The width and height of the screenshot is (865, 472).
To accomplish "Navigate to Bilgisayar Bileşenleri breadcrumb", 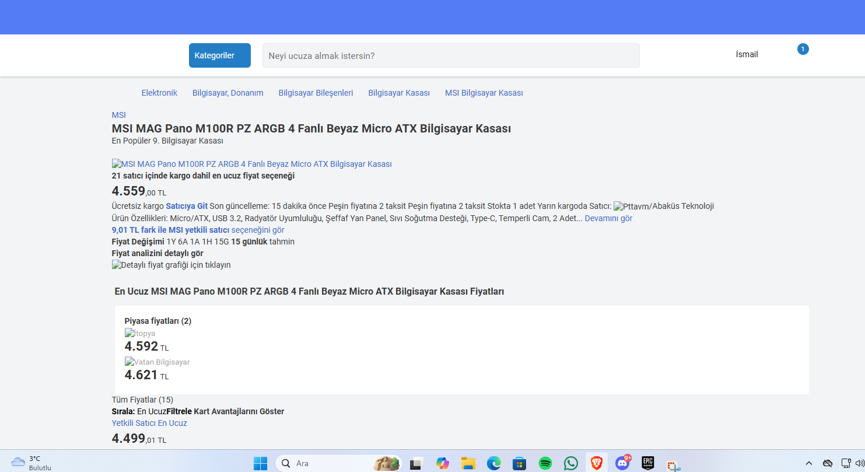I will tap(316, 93).
